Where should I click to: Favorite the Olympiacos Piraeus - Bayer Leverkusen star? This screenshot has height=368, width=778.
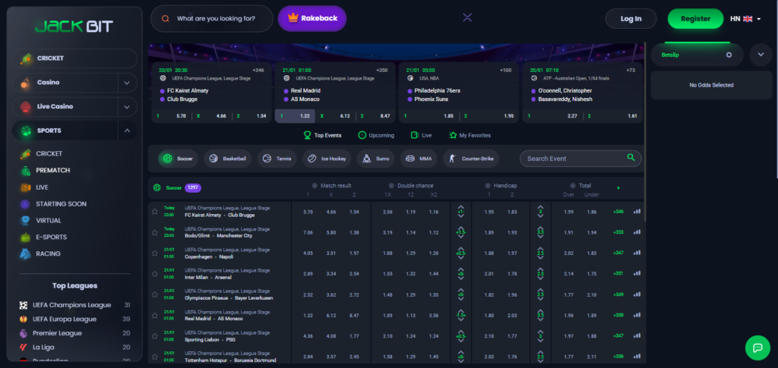pyautogui.click(x=155, y=294)
